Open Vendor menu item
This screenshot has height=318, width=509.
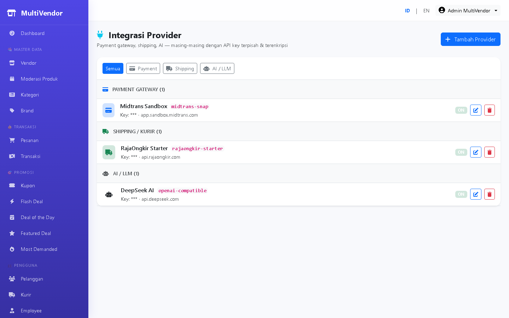tap(44, 63)
